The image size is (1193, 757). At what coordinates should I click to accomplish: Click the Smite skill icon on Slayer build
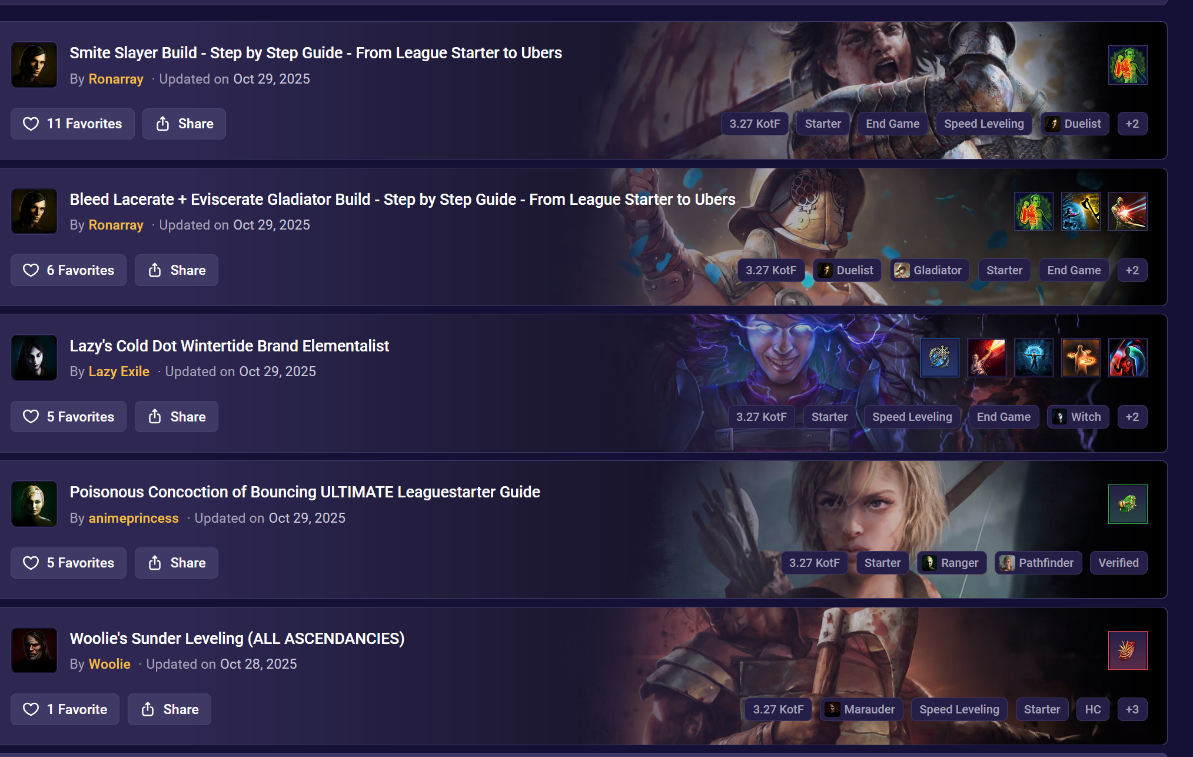coord(1127,65)
